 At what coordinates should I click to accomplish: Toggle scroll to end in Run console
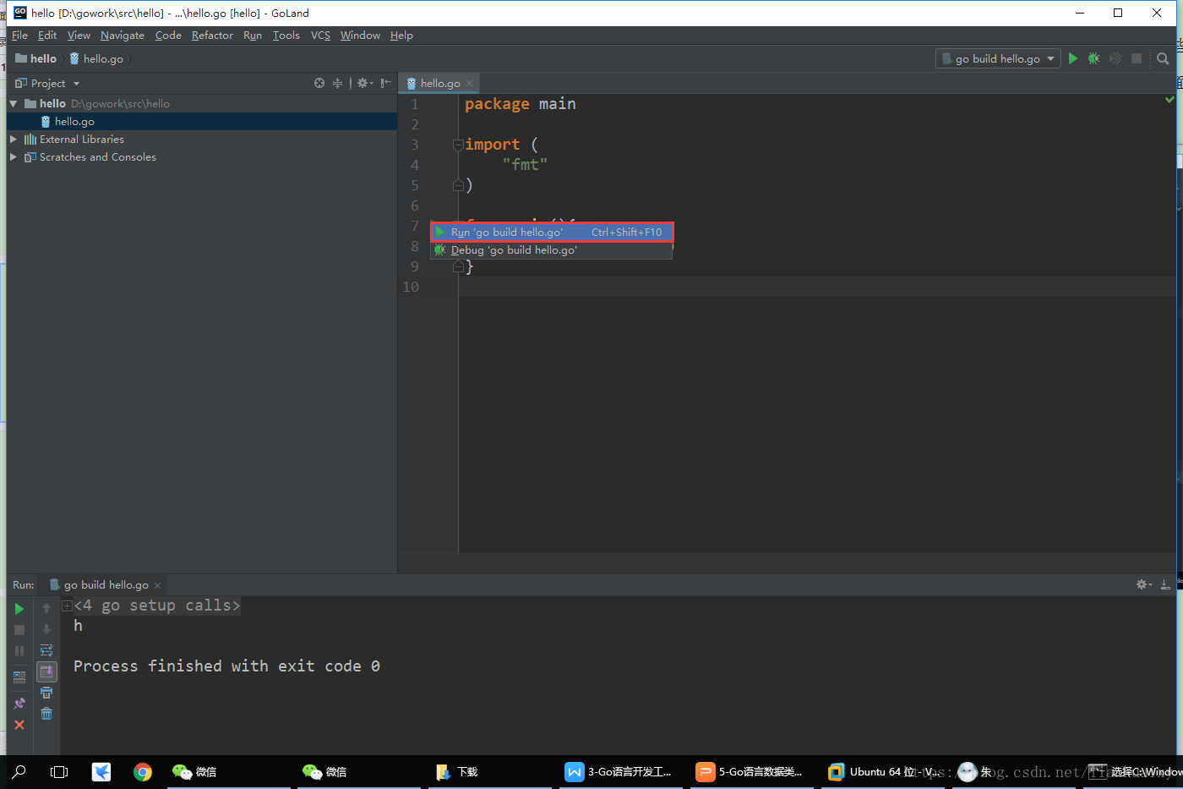46,671
